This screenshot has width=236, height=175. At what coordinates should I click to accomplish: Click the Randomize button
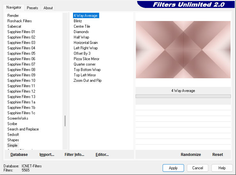tap(191, 155)
